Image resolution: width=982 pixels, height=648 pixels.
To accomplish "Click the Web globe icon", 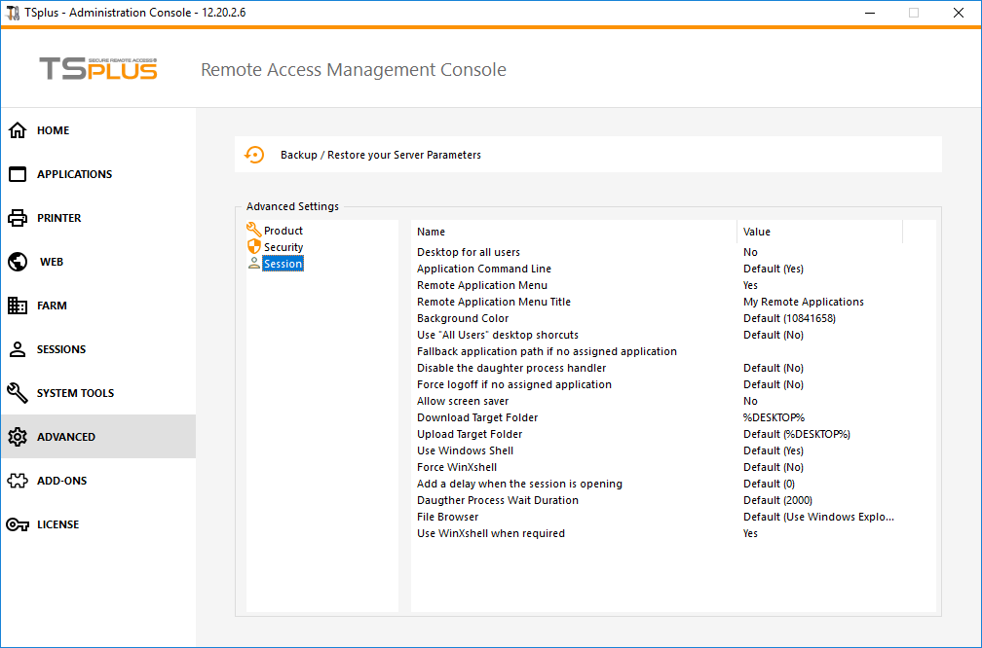I will point(18,262).
